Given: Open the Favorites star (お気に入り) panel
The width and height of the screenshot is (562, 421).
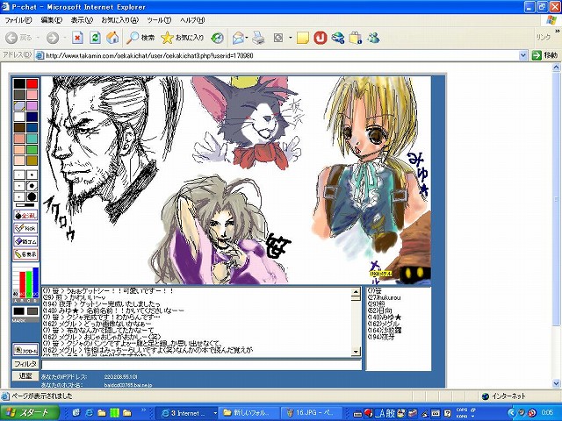Looking at the screenshot, I should click(x=182, y=38).
